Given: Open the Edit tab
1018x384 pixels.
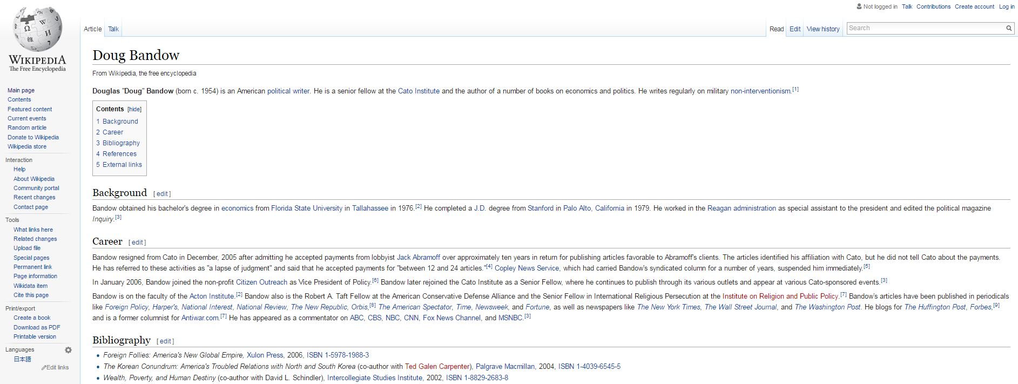Looking at the screenshot, I should 795,29.
